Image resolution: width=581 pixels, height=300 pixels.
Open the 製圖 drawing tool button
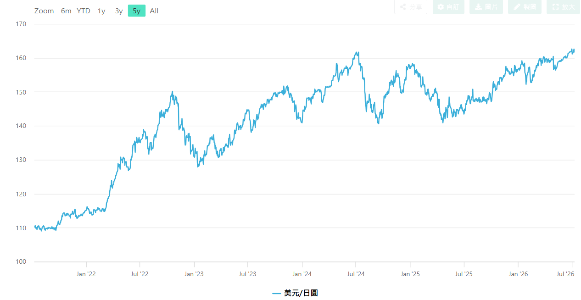coord(525,7)
